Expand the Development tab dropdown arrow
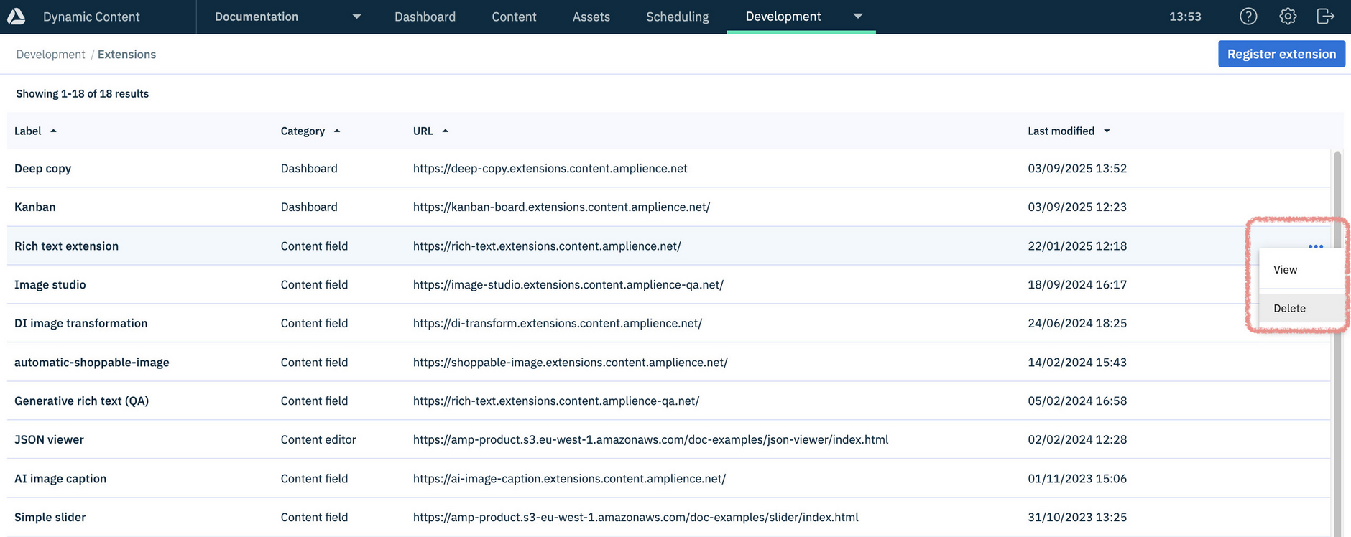 857,17
